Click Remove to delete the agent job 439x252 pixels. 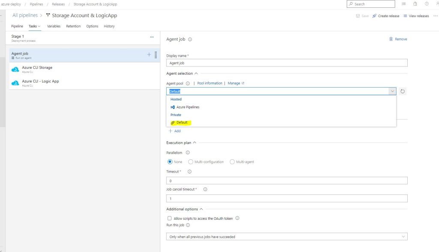tap(401, 39)
